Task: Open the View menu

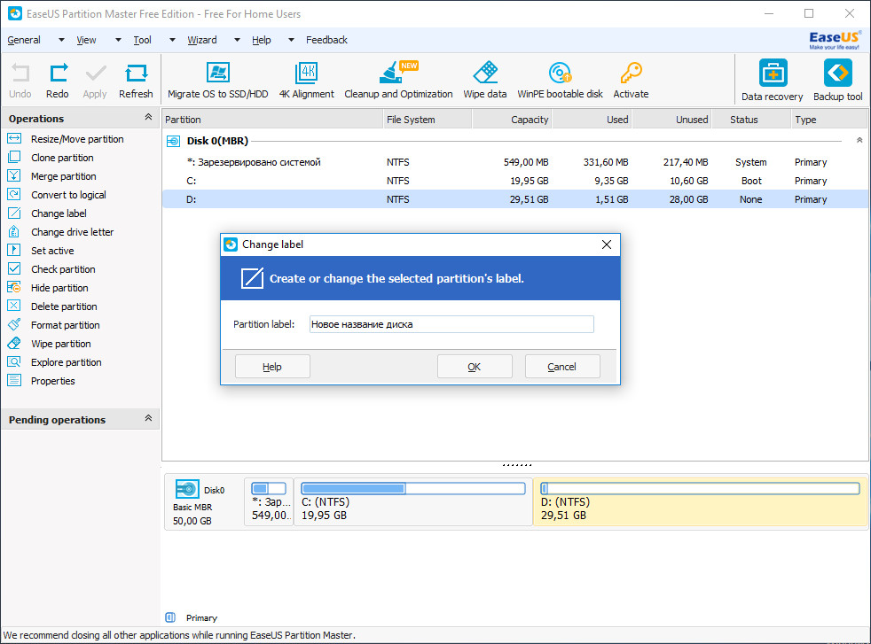Action: coord(86,40)
